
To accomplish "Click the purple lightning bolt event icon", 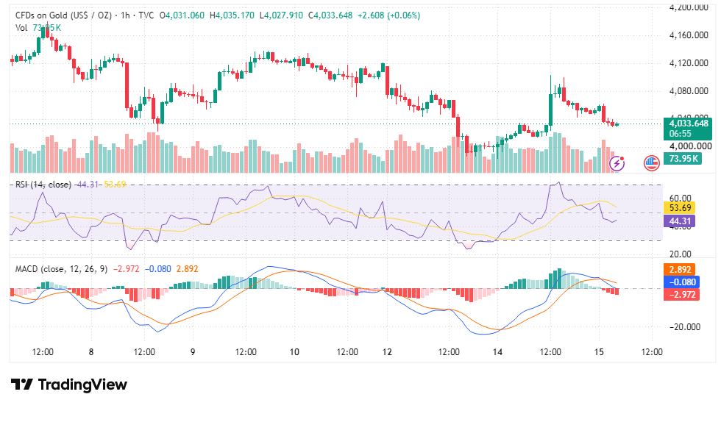I will coord(617,163).
